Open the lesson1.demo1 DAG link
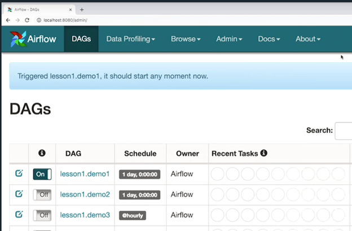The image size is (352, 231). click(85, 174)
